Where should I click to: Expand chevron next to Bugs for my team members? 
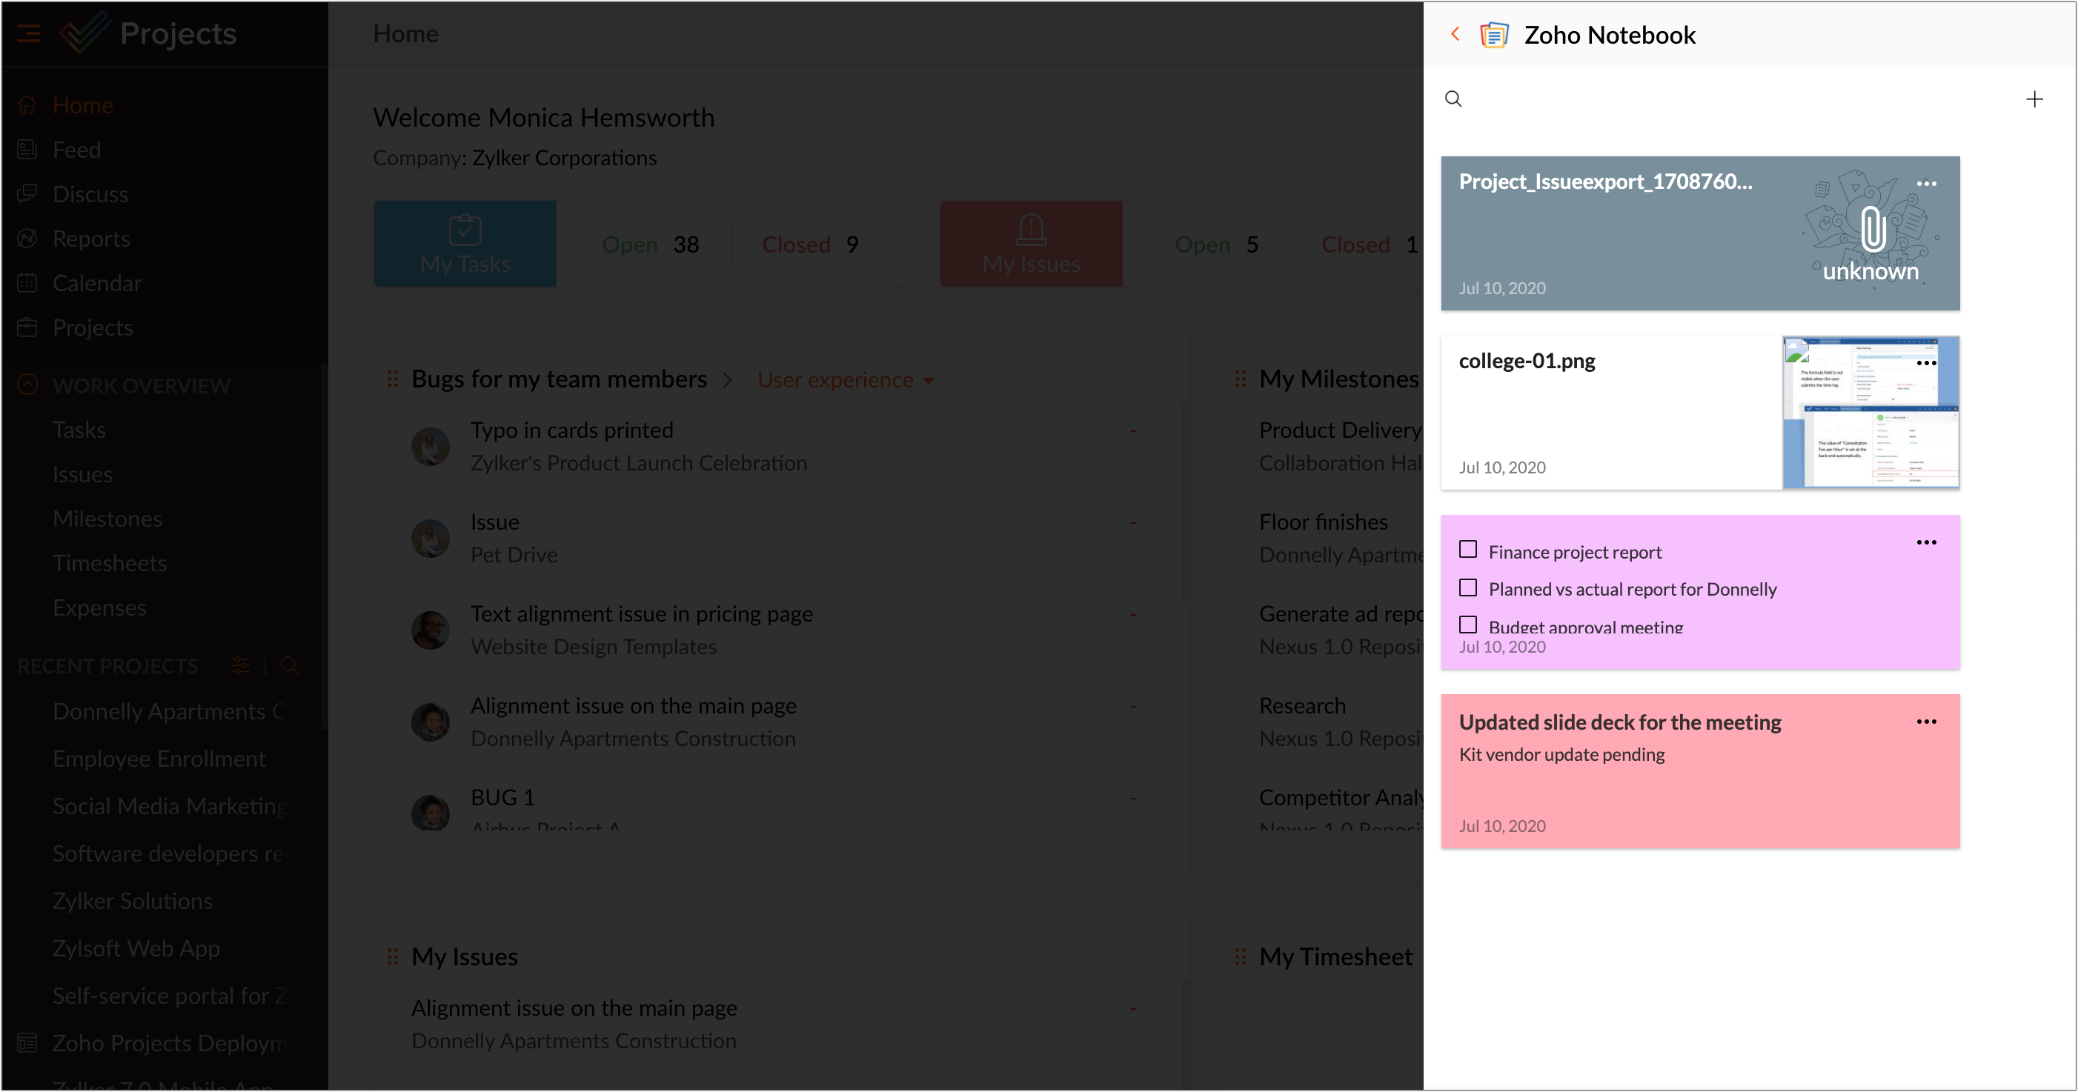[727, 380]
